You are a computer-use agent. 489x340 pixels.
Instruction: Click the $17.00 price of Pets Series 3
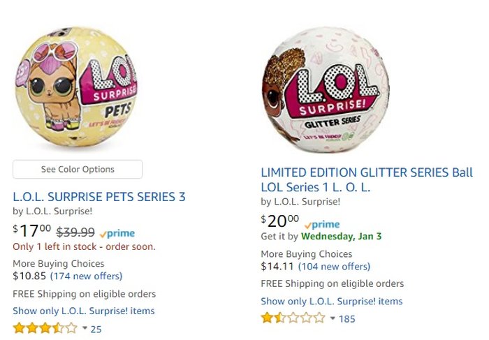point(32,231)
